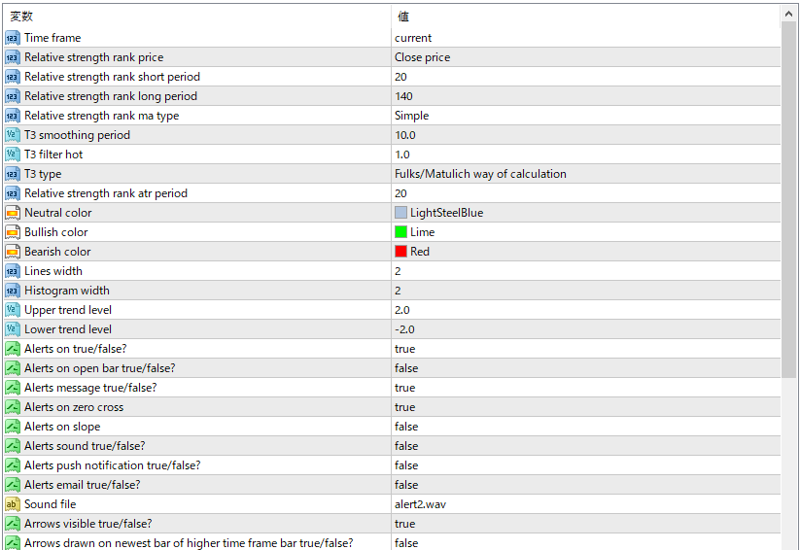Click the Bearish color parameter icon
800x550 pixels.
(12, 252)
